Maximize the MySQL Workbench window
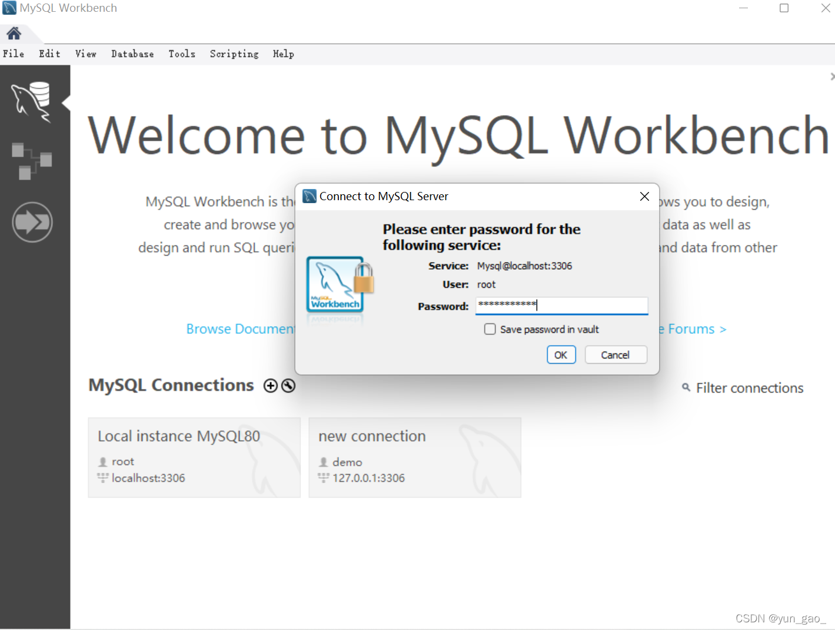Viewport: 835px width, 630px height. (x=784, y=8)
